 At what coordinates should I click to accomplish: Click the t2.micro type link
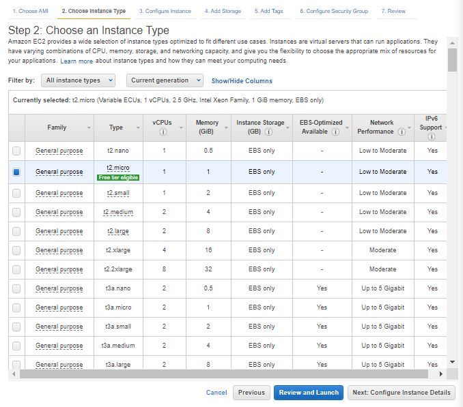[118, 168]
